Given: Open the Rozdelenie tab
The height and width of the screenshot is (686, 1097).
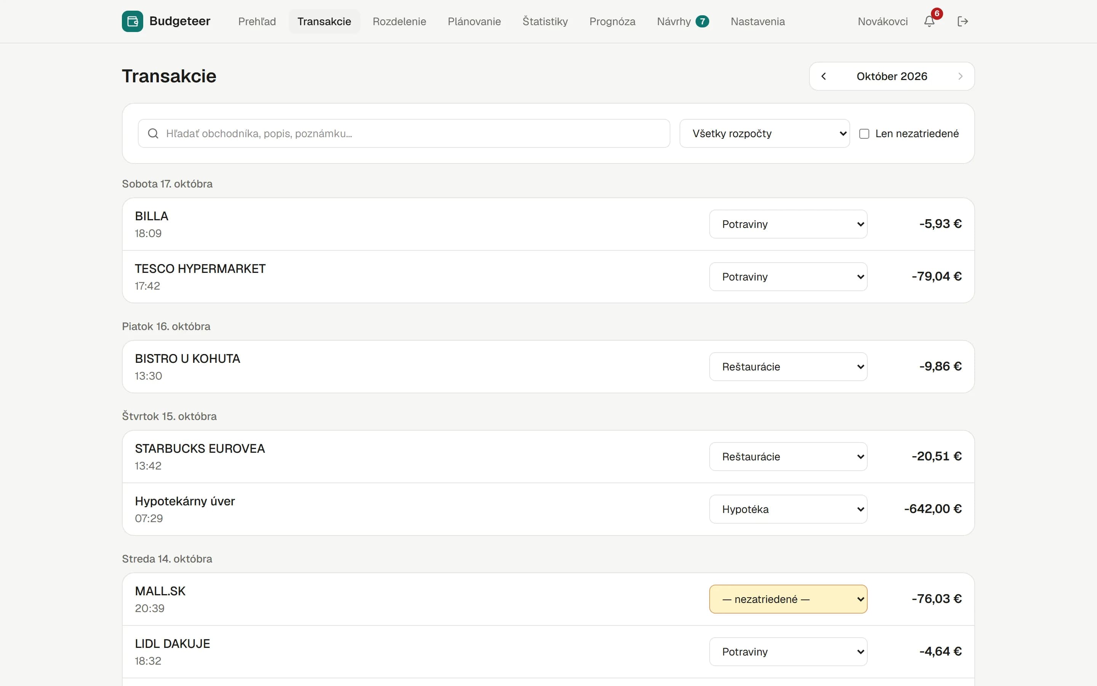Looking at the screenshot, I should [x=399, y=21].
